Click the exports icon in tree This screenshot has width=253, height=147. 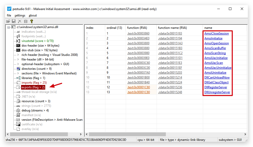(18, 87)
